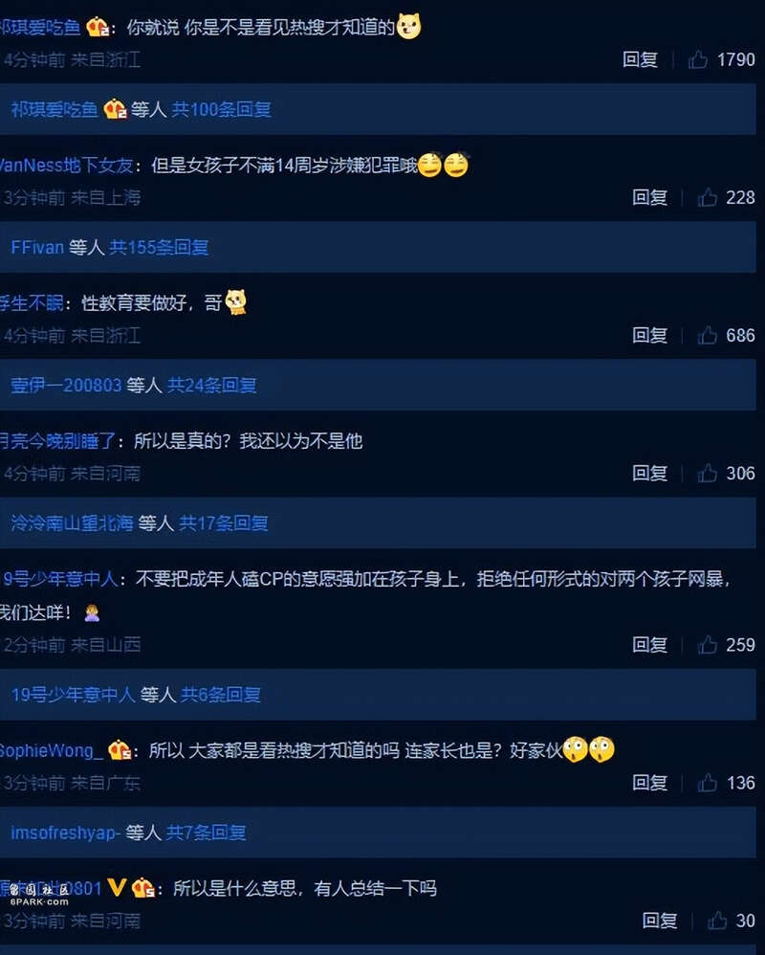Give thumbs-up to SophieWong_ comment
765x955 pixels.
(708, 783)
